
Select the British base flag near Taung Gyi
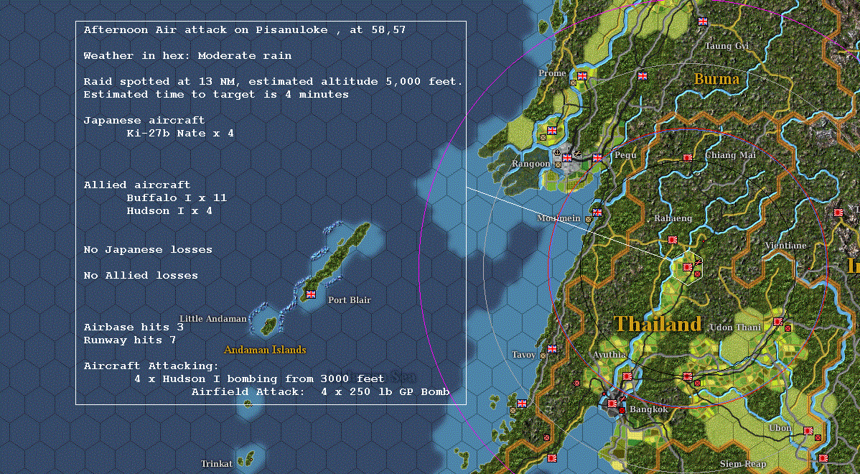703,22
